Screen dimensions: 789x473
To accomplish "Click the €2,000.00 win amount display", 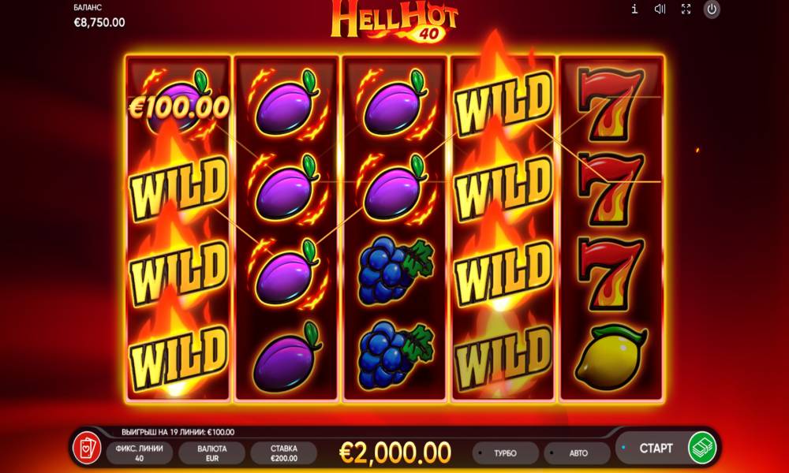I will click(x=395, y=453).
